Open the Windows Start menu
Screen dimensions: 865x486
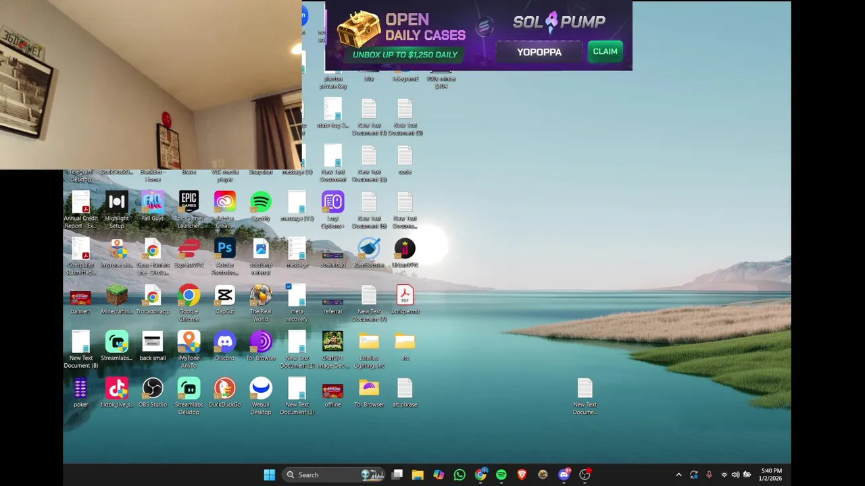269,475
